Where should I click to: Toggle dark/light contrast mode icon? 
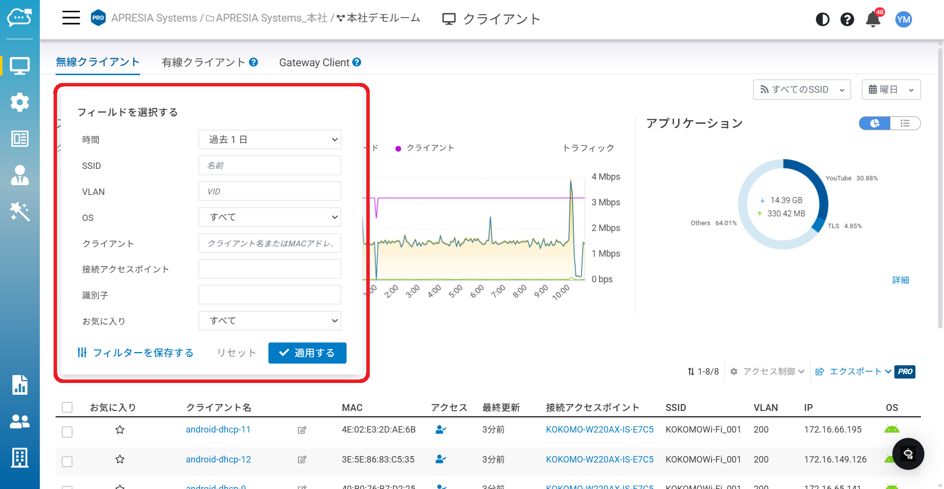[x=822, y=20]
